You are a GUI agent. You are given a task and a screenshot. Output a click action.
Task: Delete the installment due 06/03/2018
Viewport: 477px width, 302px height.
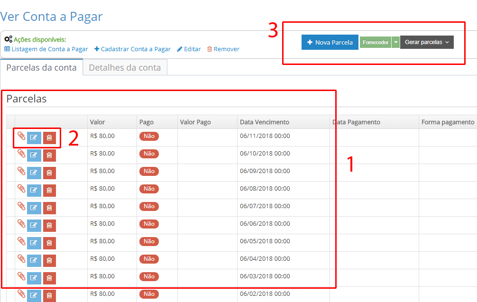49,278
